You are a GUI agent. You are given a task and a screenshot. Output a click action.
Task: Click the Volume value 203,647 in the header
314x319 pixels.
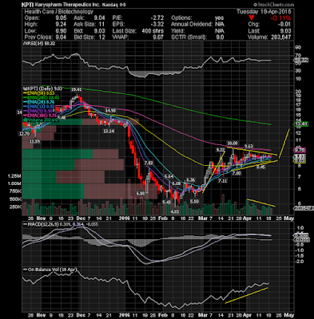click(x=280, y=37)
